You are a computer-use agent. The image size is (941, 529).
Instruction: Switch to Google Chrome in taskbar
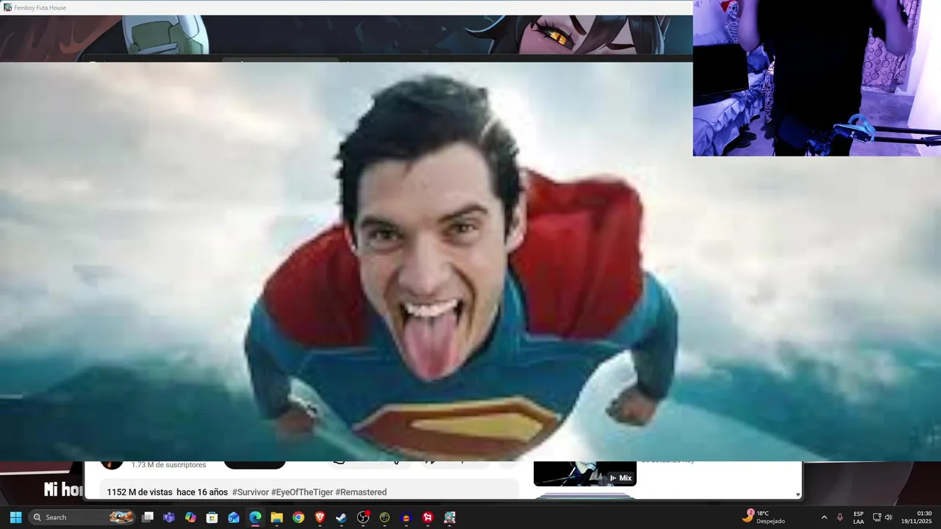point(298,517)
